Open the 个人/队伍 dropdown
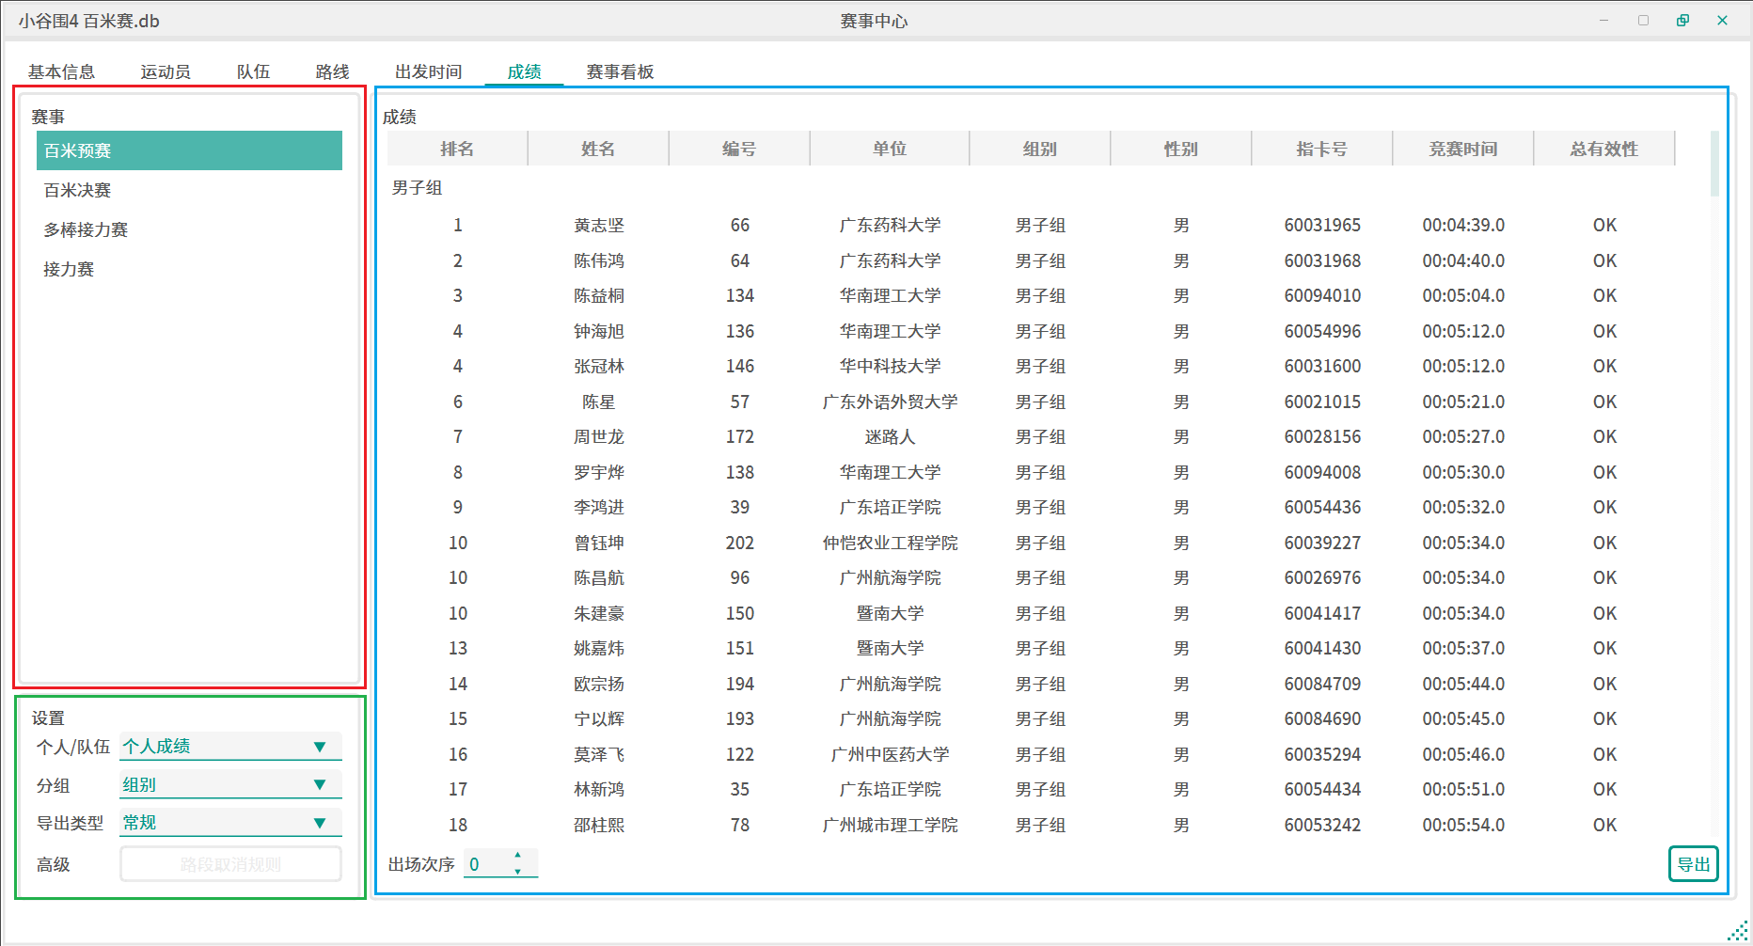Image resolution: width=1753 pixels, height=946 pixels. 230,747
